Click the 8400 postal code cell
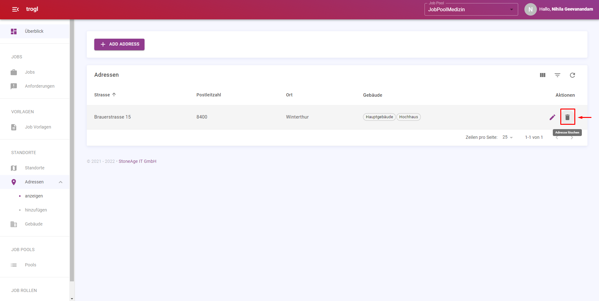This screenshot has width=599, height=301. point(202,117)
